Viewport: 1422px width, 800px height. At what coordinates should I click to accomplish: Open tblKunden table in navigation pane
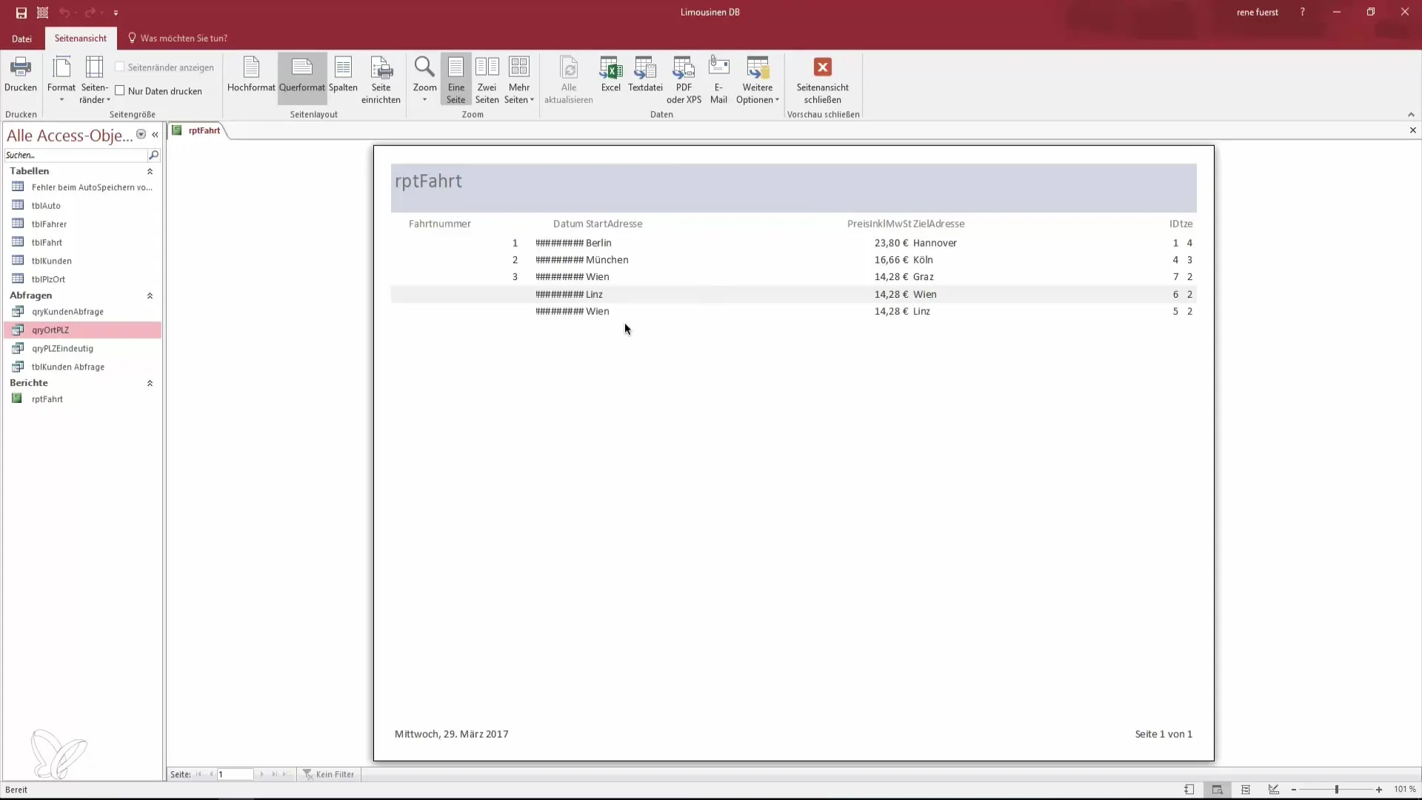point(52,261)
